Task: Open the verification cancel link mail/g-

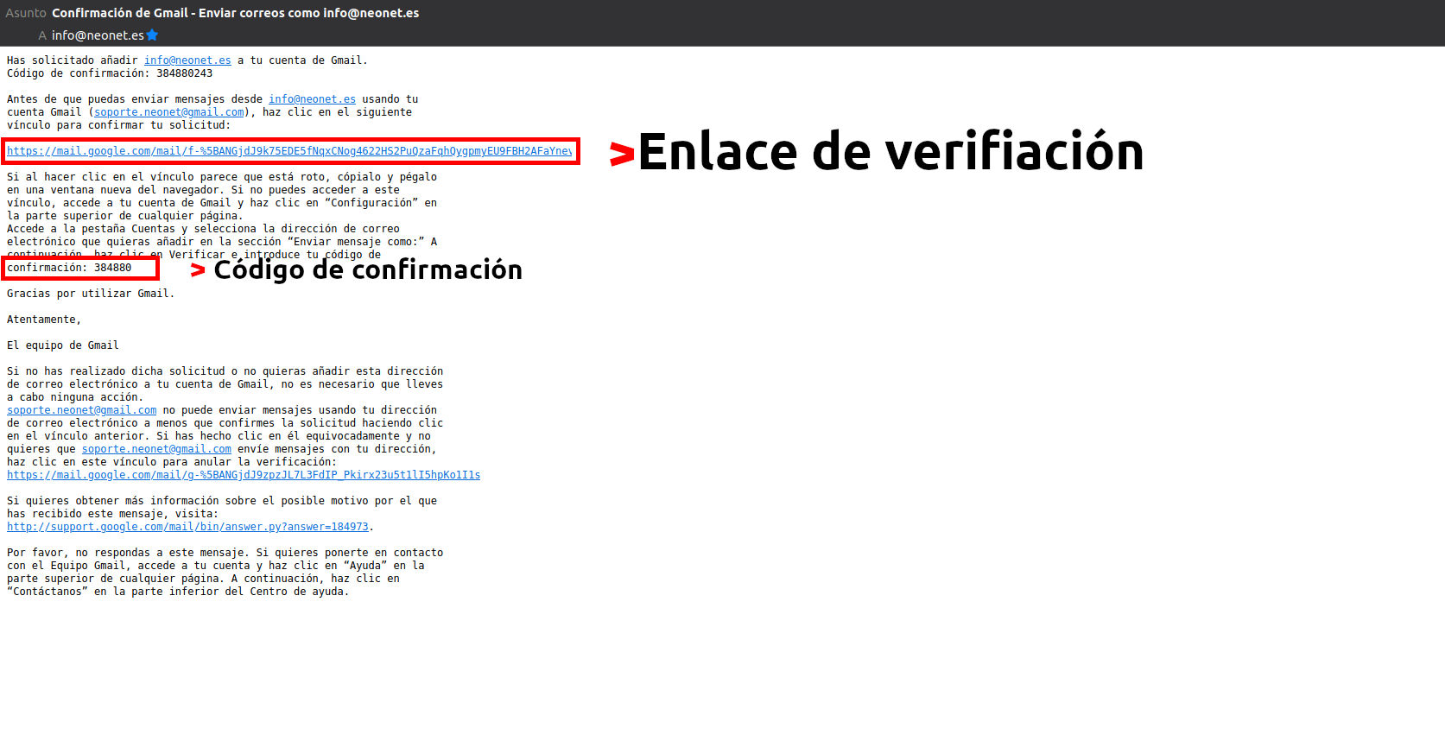Action: point(244,475)
